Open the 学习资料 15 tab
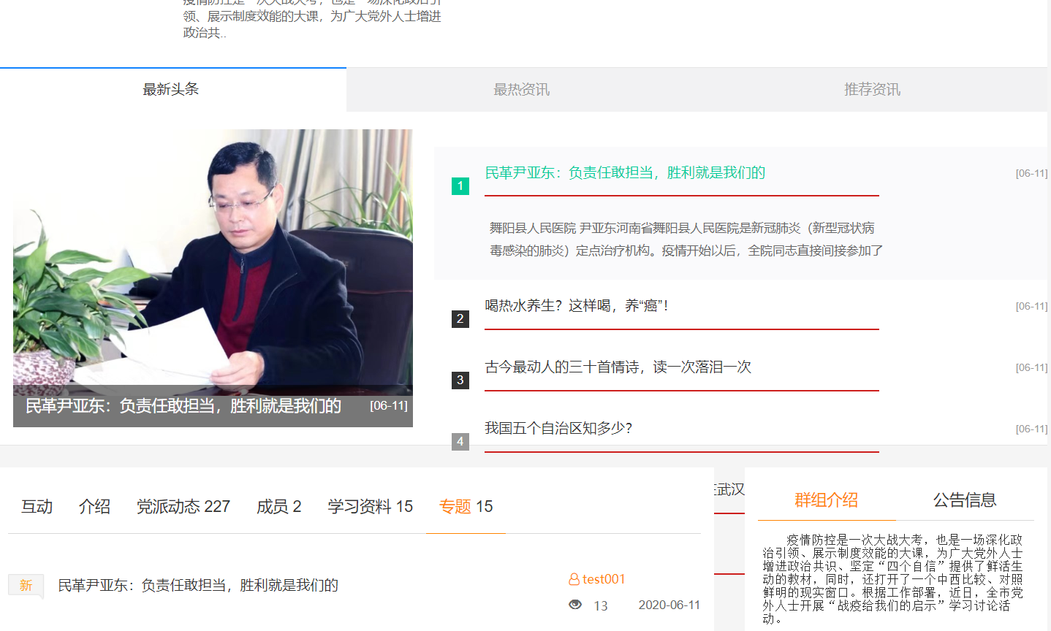The width and height of the screenshot is (1051, 631). [x=370, y=507]
